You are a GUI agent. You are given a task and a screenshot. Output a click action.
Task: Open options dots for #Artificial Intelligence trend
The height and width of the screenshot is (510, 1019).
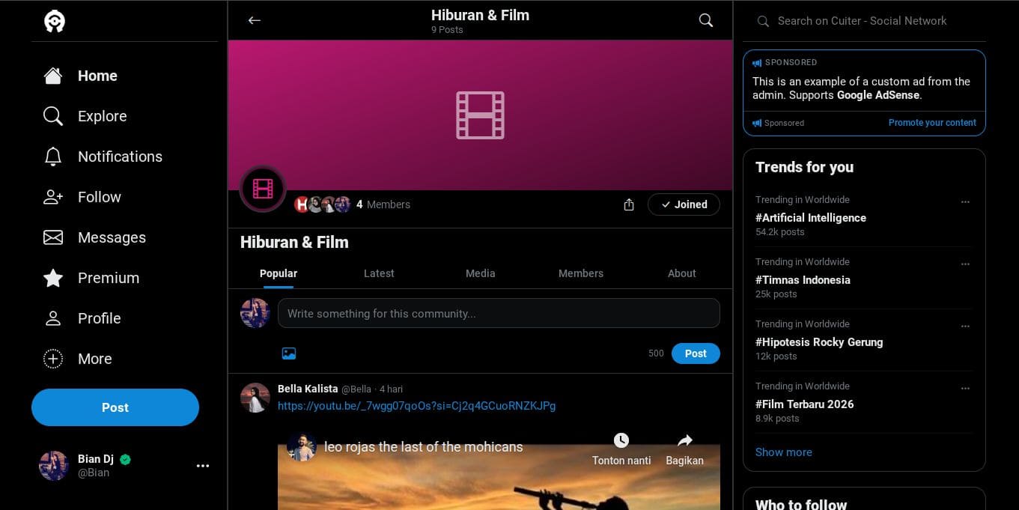pos(965,202)
